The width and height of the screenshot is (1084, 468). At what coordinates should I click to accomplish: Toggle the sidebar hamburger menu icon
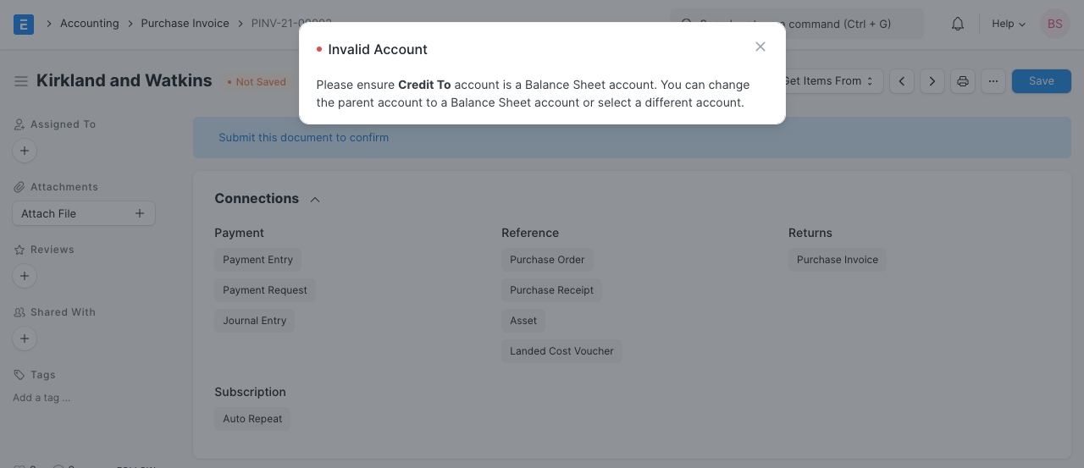[x=21, y=81]
